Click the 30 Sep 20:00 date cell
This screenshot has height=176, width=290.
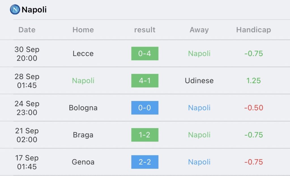click(27, 53)
